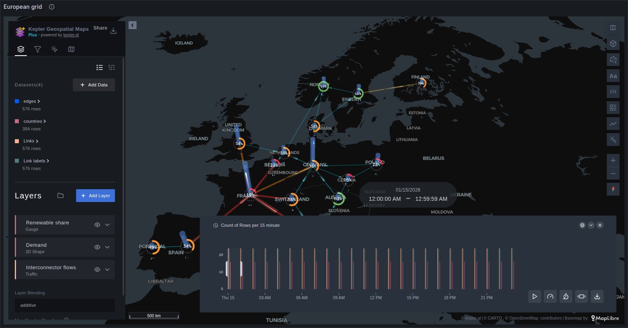Switch to sort by dataset view
The width and height of the screenshot is (628, 328).
(112, 68)
